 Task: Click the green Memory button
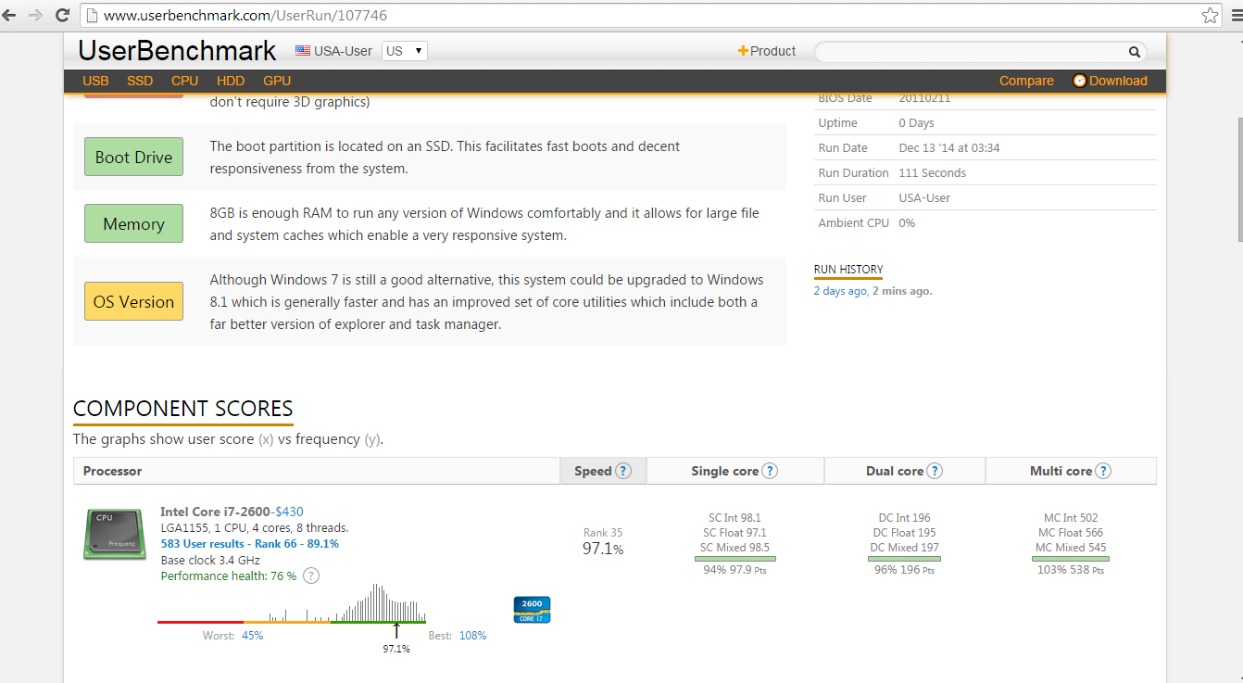point(133,223)
